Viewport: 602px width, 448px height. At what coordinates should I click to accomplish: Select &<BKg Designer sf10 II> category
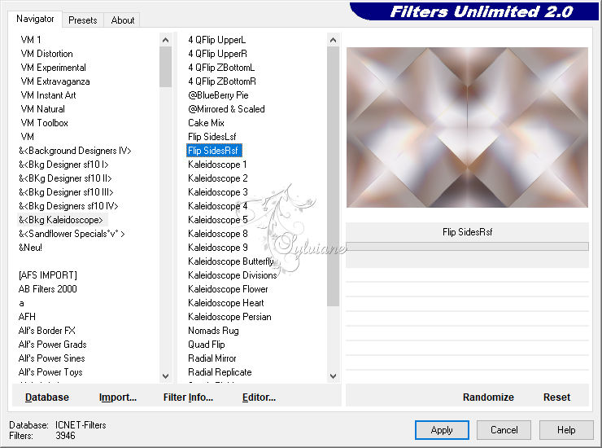(x=65, y=178)
